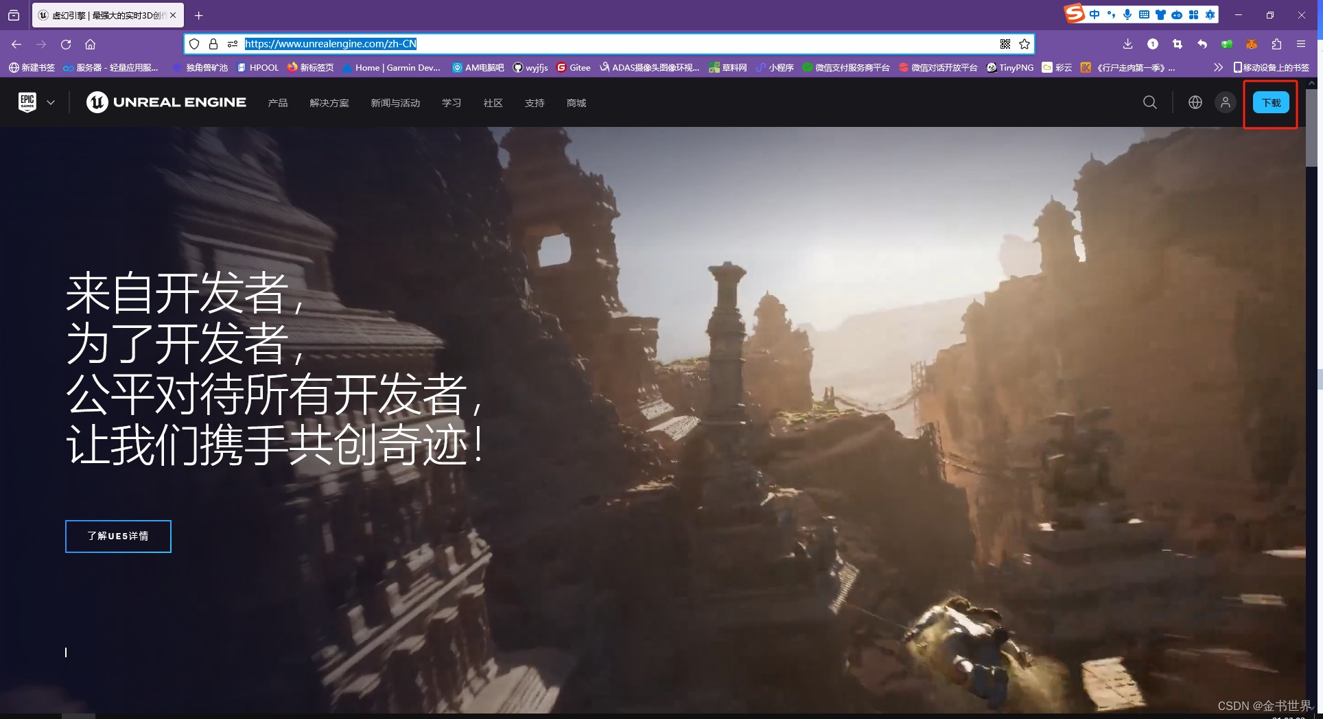The width and height of the screenshot is (1323, 719).
Task: Open the Epic account sign-in icon
Action: pyautogui.click(x=1226, y=102)
